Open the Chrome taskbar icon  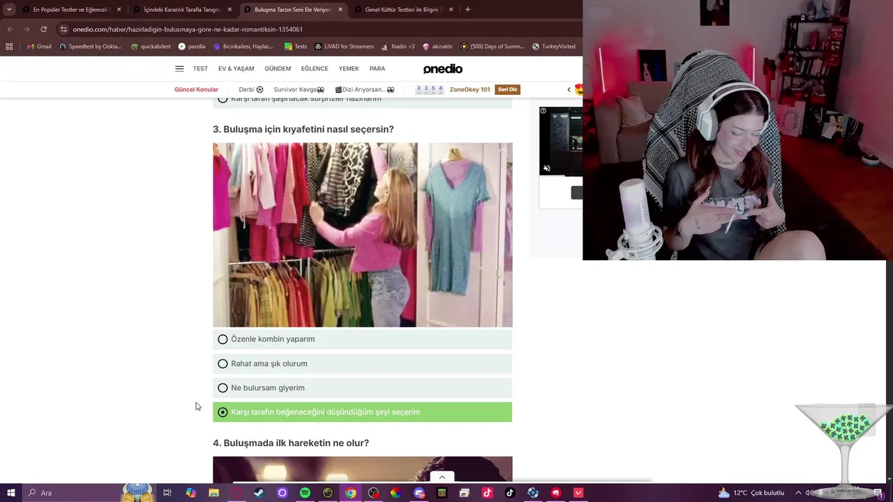click(x=350, y=493)
